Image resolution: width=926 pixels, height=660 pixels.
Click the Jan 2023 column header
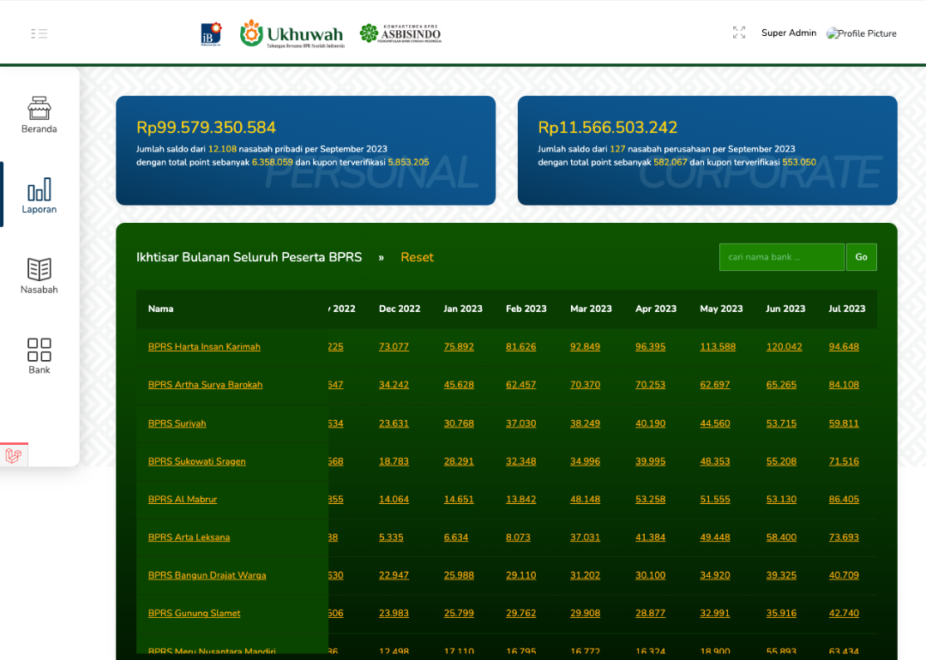(x=462, y=309)
